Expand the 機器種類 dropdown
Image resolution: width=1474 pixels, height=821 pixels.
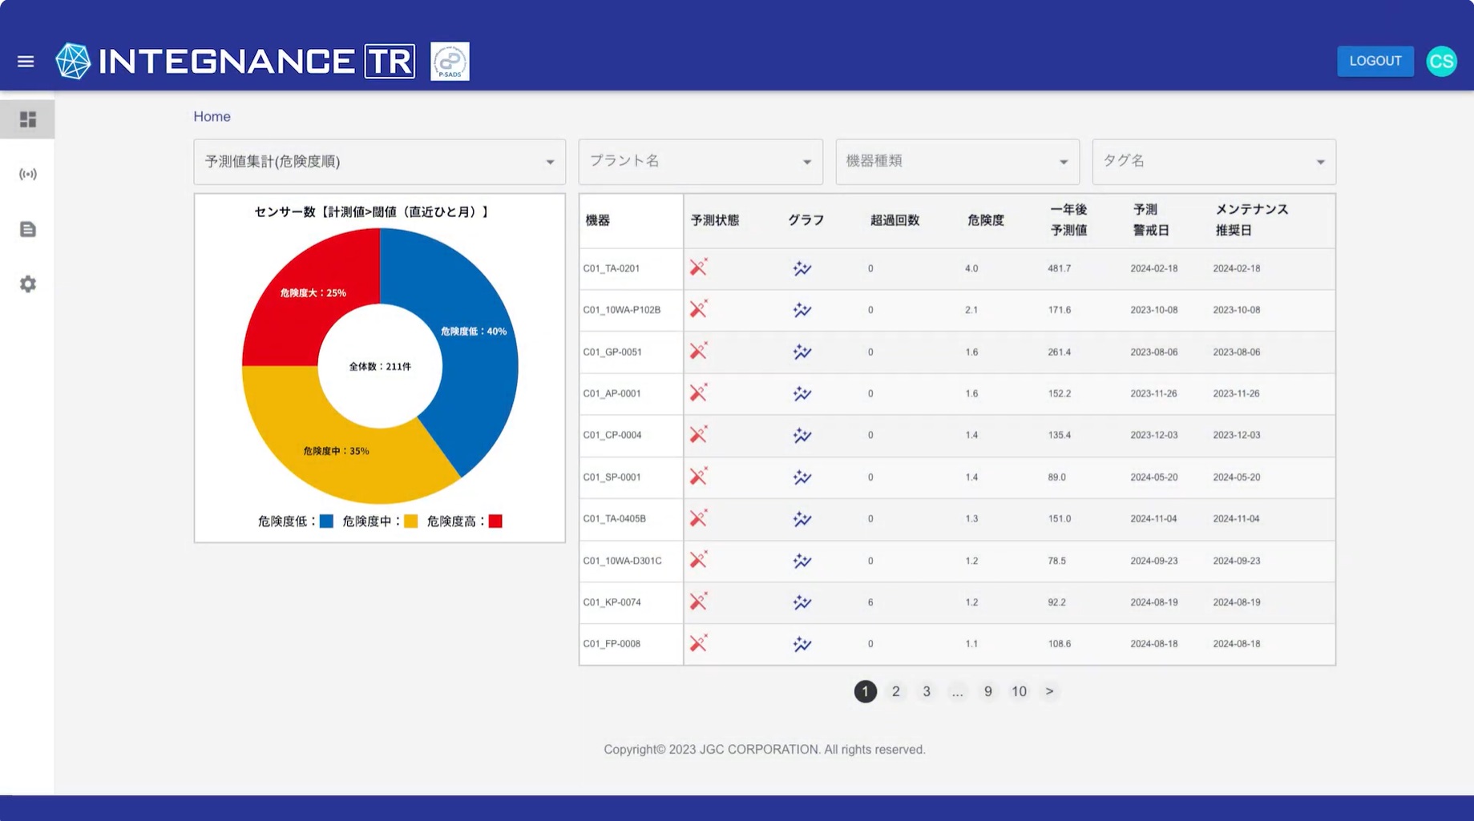pyautogui.click(x=957, y=162)
